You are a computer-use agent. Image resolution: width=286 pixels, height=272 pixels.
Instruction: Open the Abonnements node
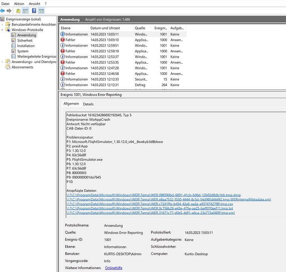[x=22, y=67]
